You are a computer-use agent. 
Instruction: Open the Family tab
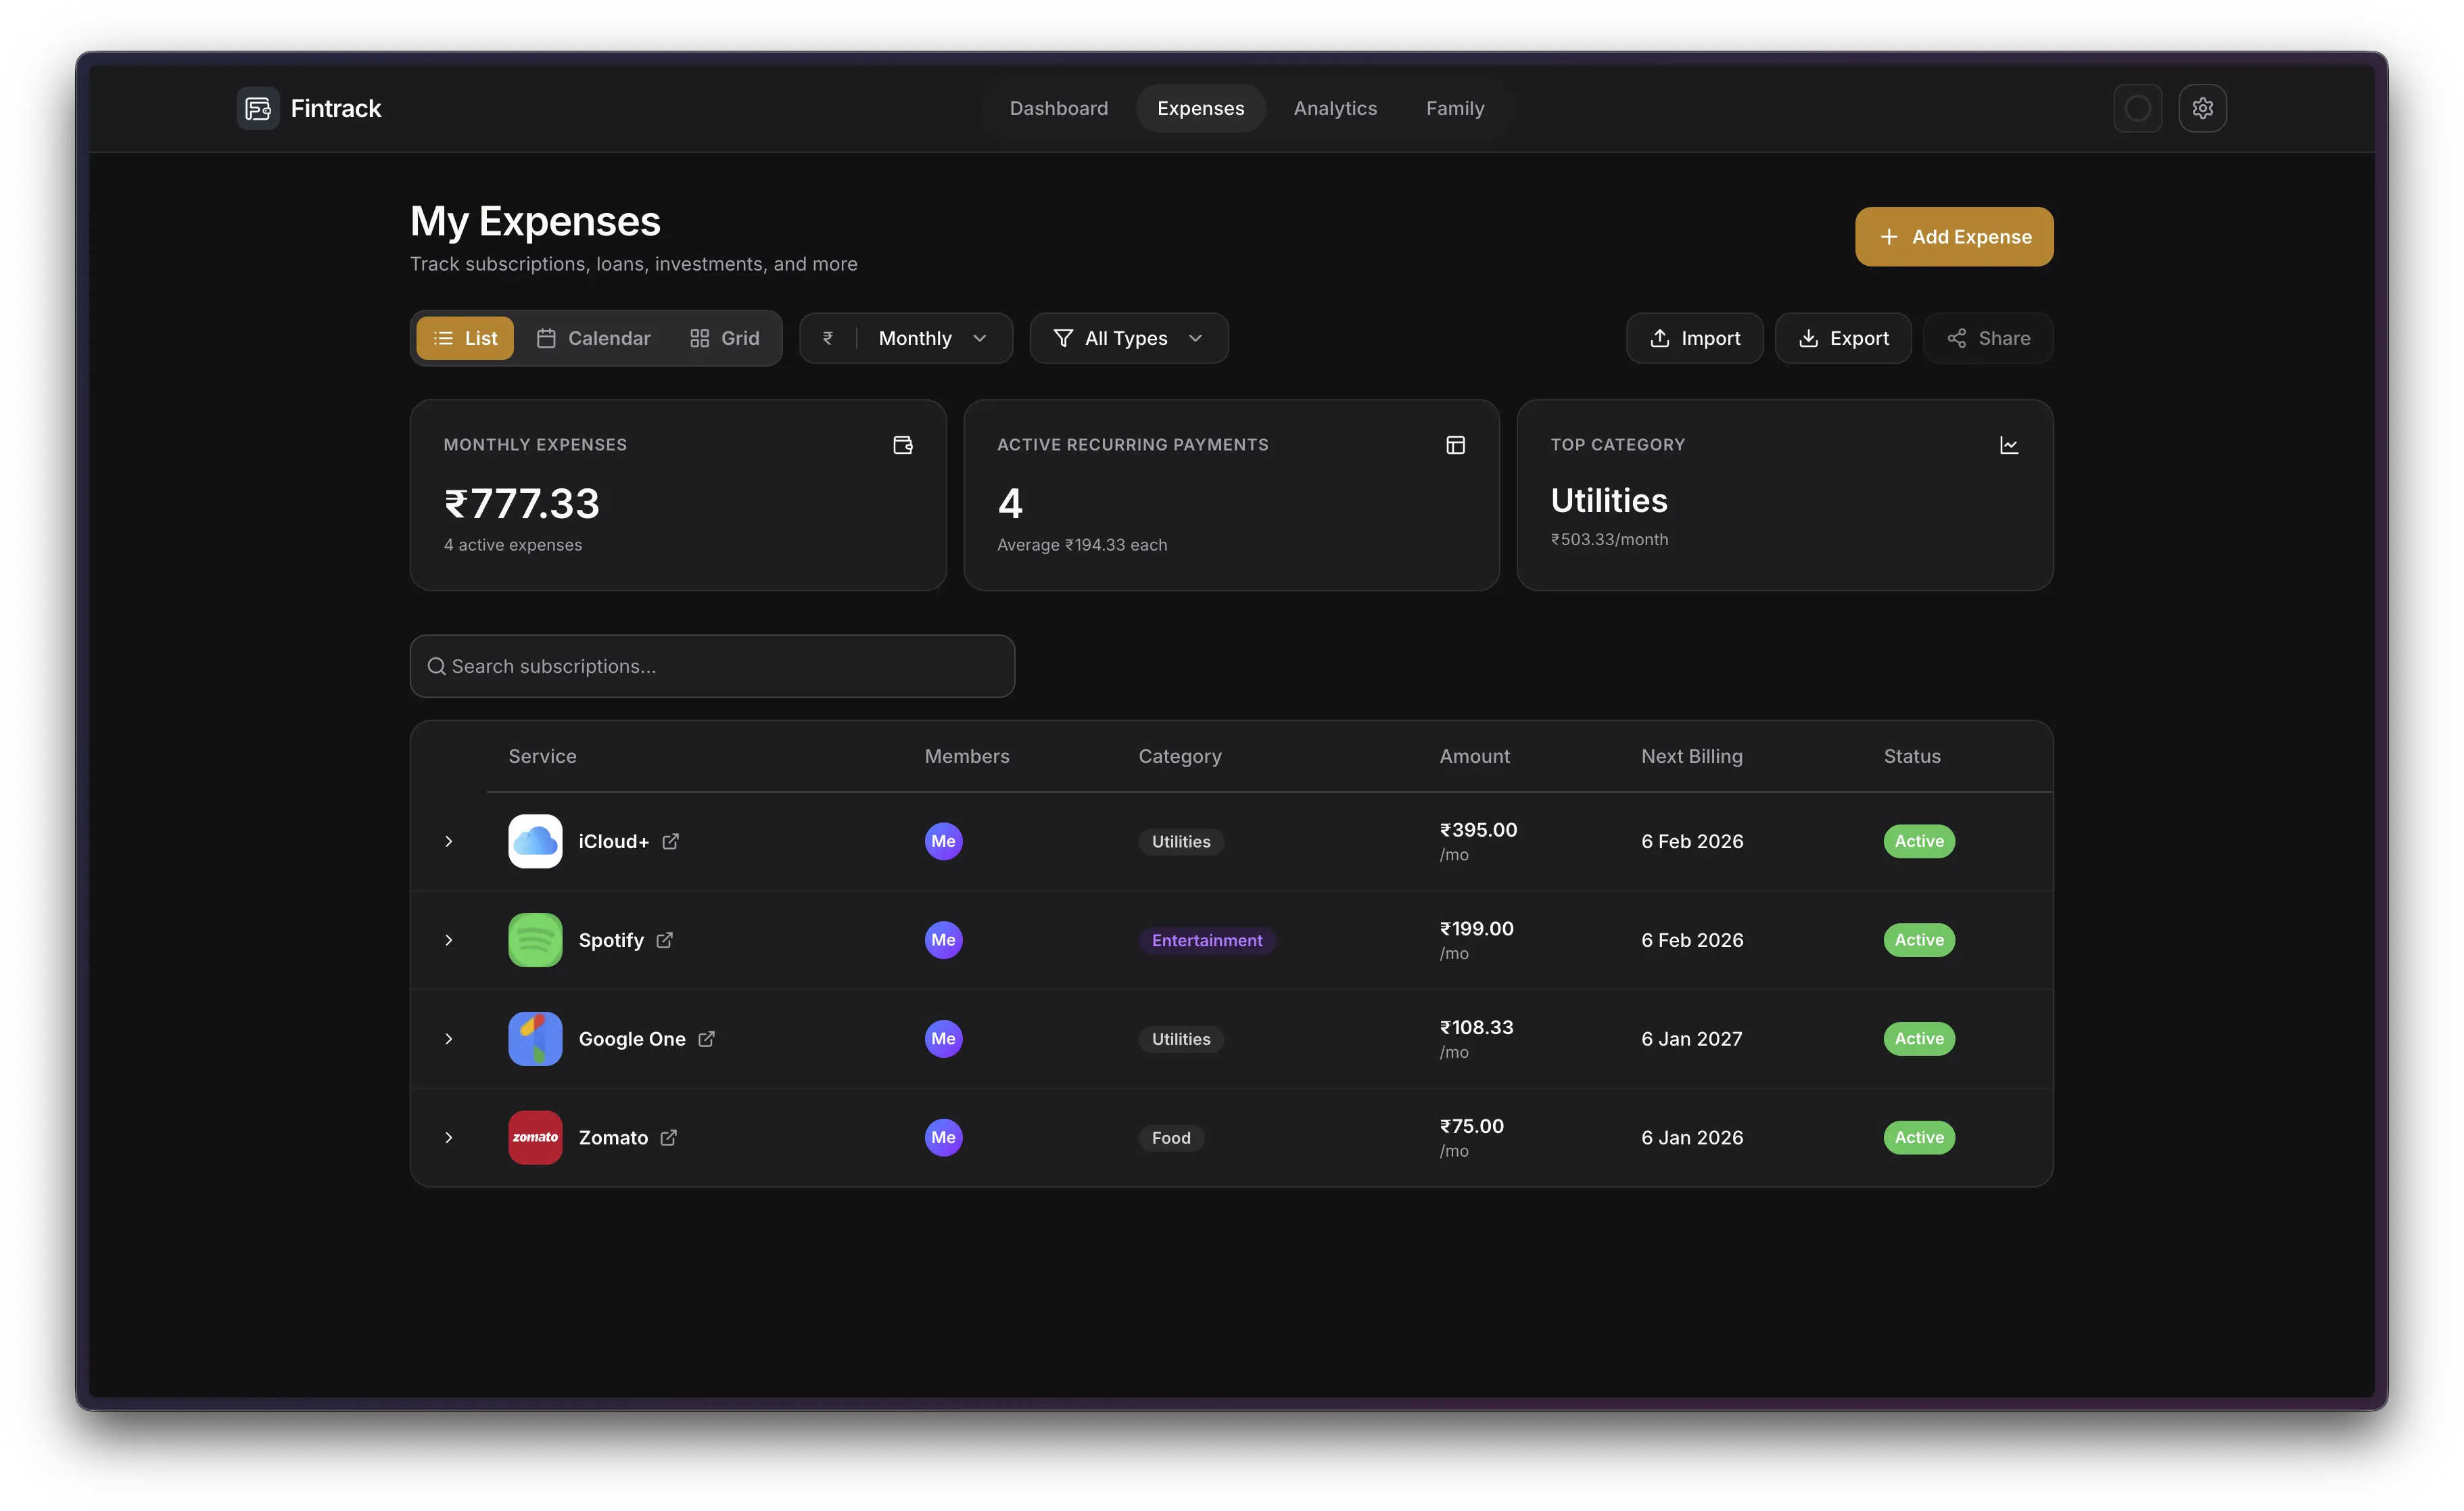[1455, 108]
